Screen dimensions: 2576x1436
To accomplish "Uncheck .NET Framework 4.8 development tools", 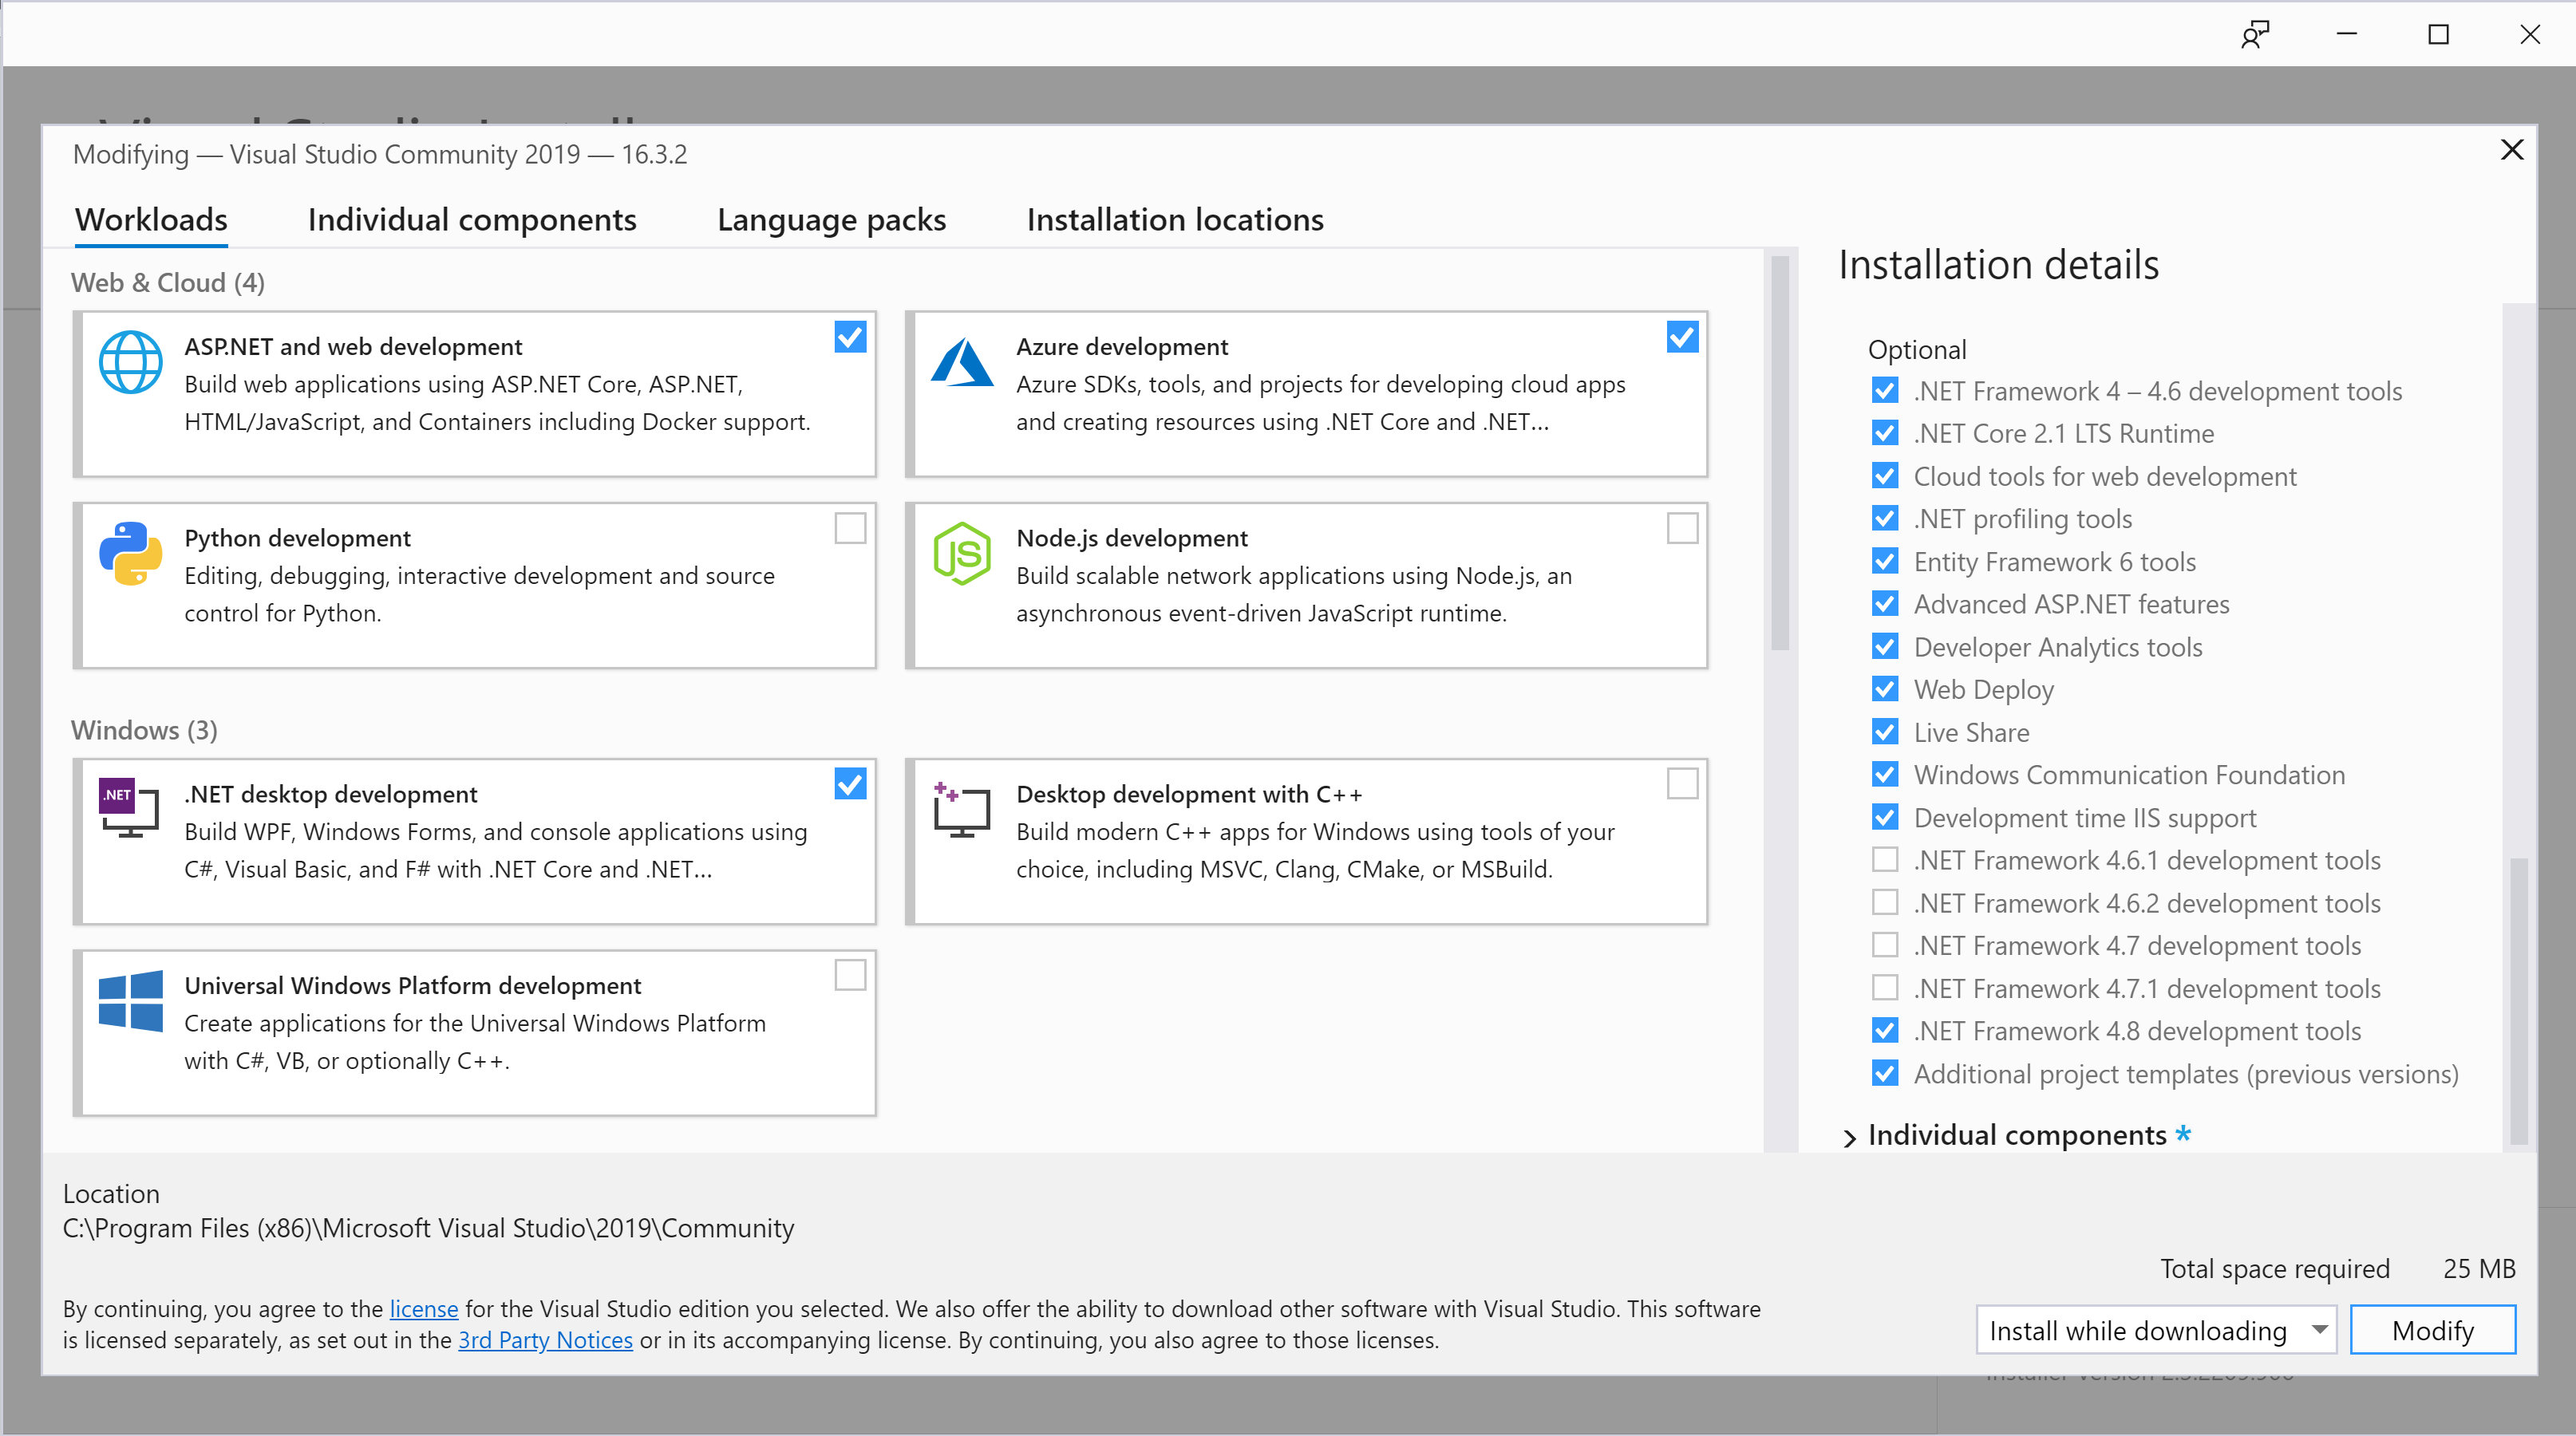I will click(x=1885, y=1031).
